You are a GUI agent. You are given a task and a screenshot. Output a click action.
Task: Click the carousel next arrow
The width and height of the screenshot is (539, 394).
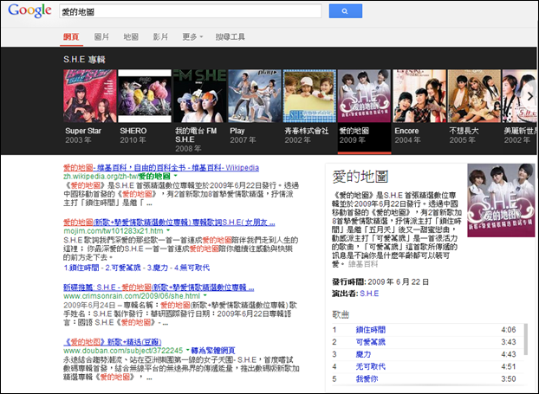(530, 96)
